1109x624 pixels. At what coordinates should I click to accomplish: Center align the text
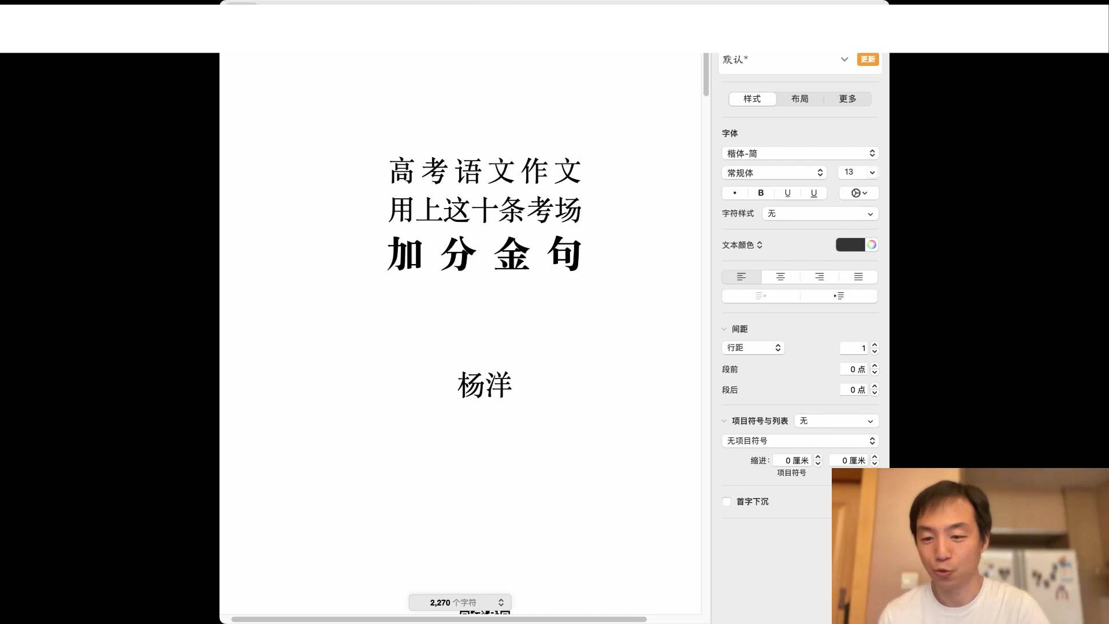780,277
